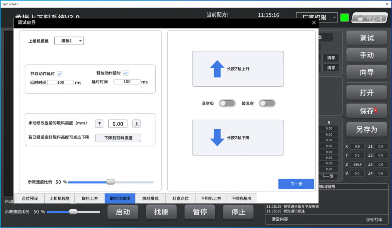This screenshot has height=228, width=392.
Task: Click the 手动 button in the right sidebar
Action: click(x=367, y=55)
